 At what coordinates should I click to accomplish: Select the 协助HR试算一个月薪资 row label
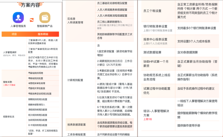tap(156, 64)
